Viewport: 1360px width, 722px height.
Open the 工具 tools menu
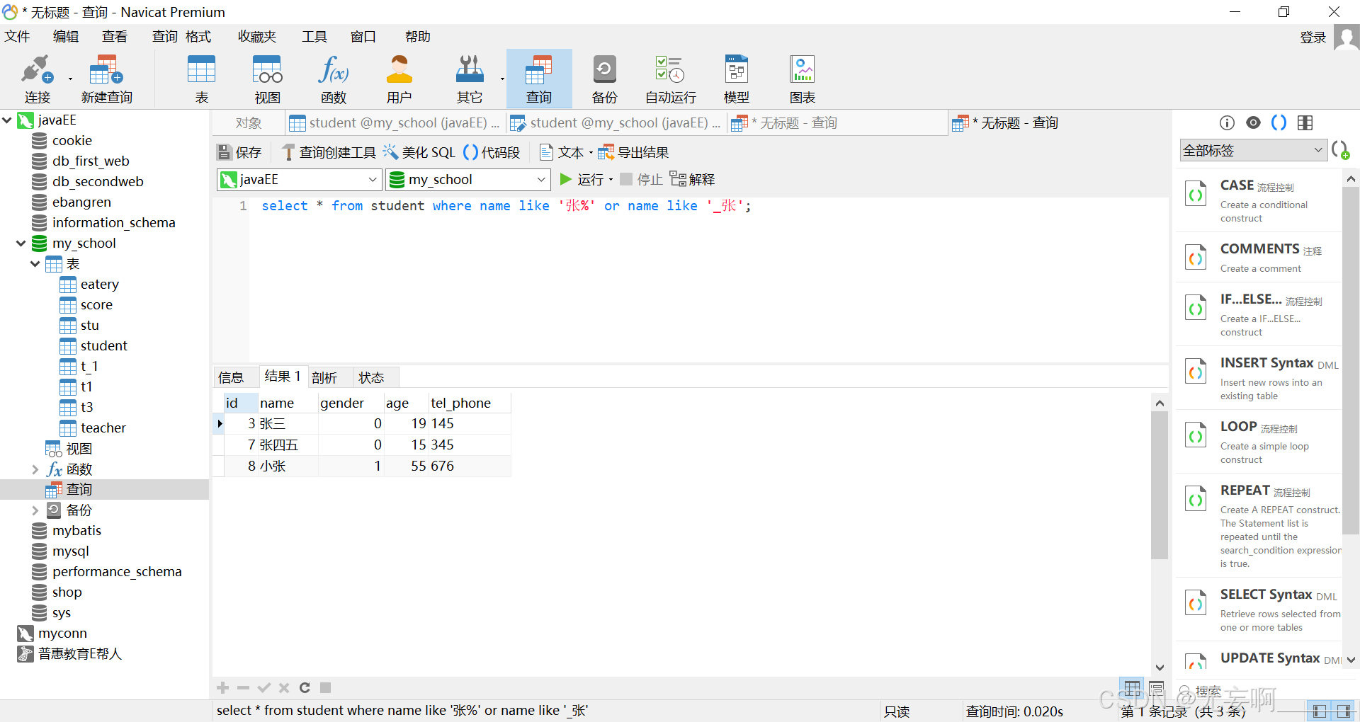(x=314, y=36)
